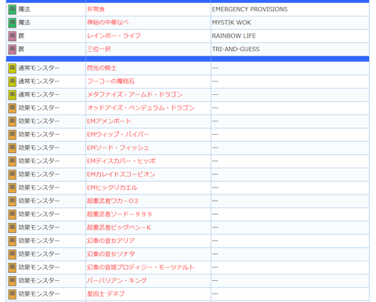
Task: Click the yellow card icon in フーコーの魔砲石 row
Action: tap(13, 82)
